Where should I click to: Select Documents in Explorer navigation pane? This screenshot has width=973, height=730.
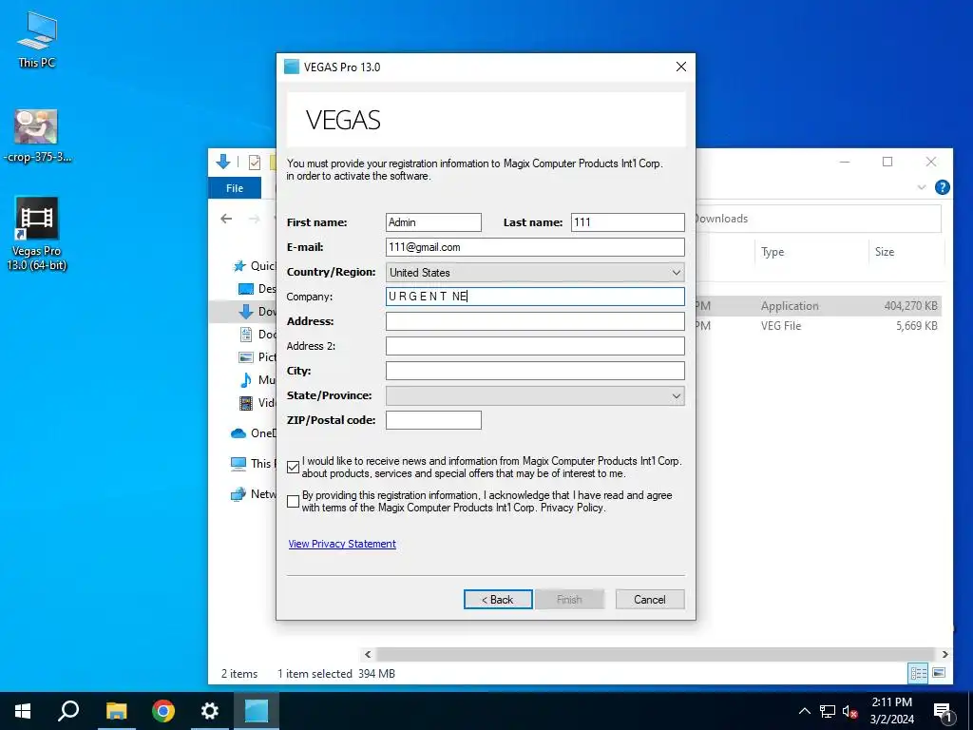[257, 334]
